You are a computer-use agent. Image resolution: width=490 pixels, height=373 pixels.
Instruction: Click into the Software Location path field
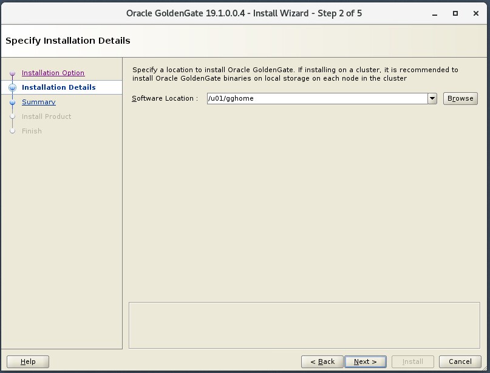pyautogui.click(x=317, y=99)
